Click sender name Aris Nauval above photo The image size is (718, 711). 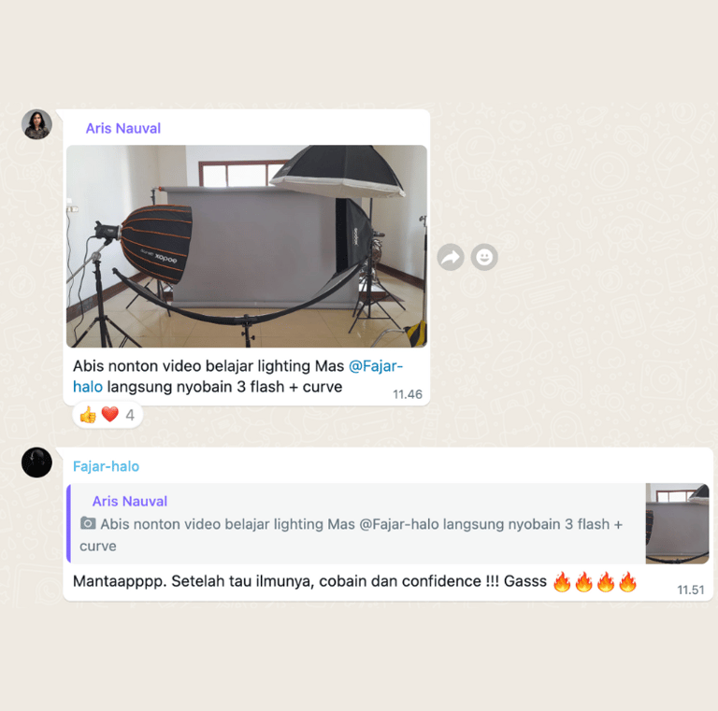tap(123, 129)
